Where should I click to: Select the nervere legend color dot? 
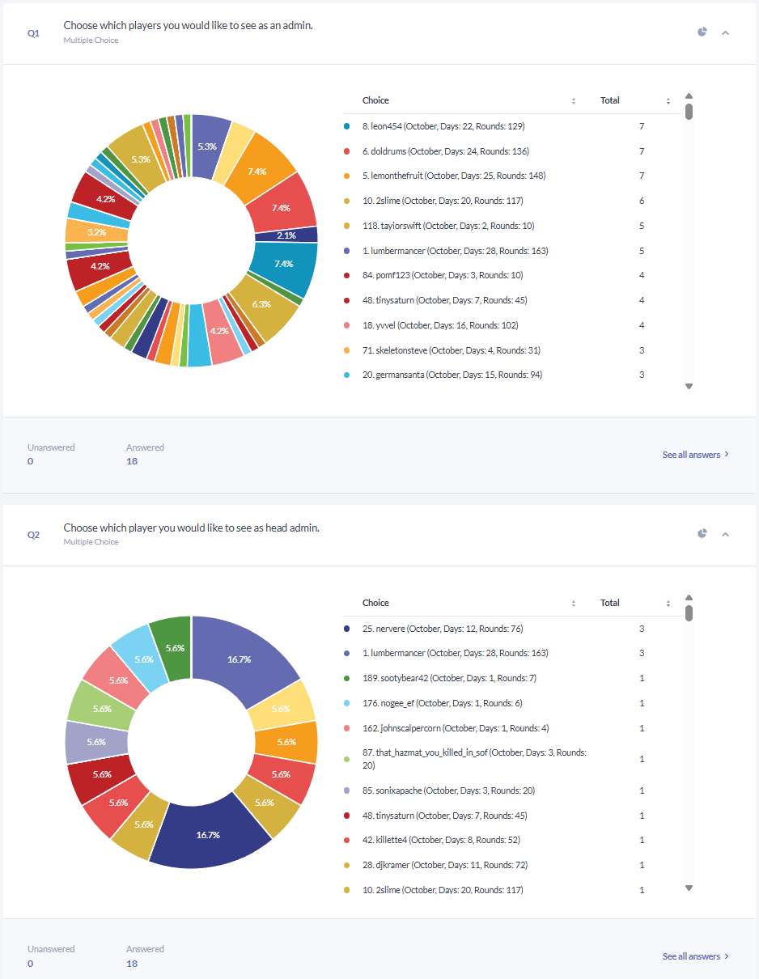pos(347,629)
